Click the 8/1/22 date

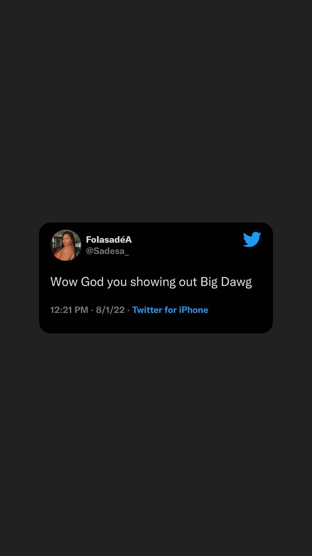110,310
